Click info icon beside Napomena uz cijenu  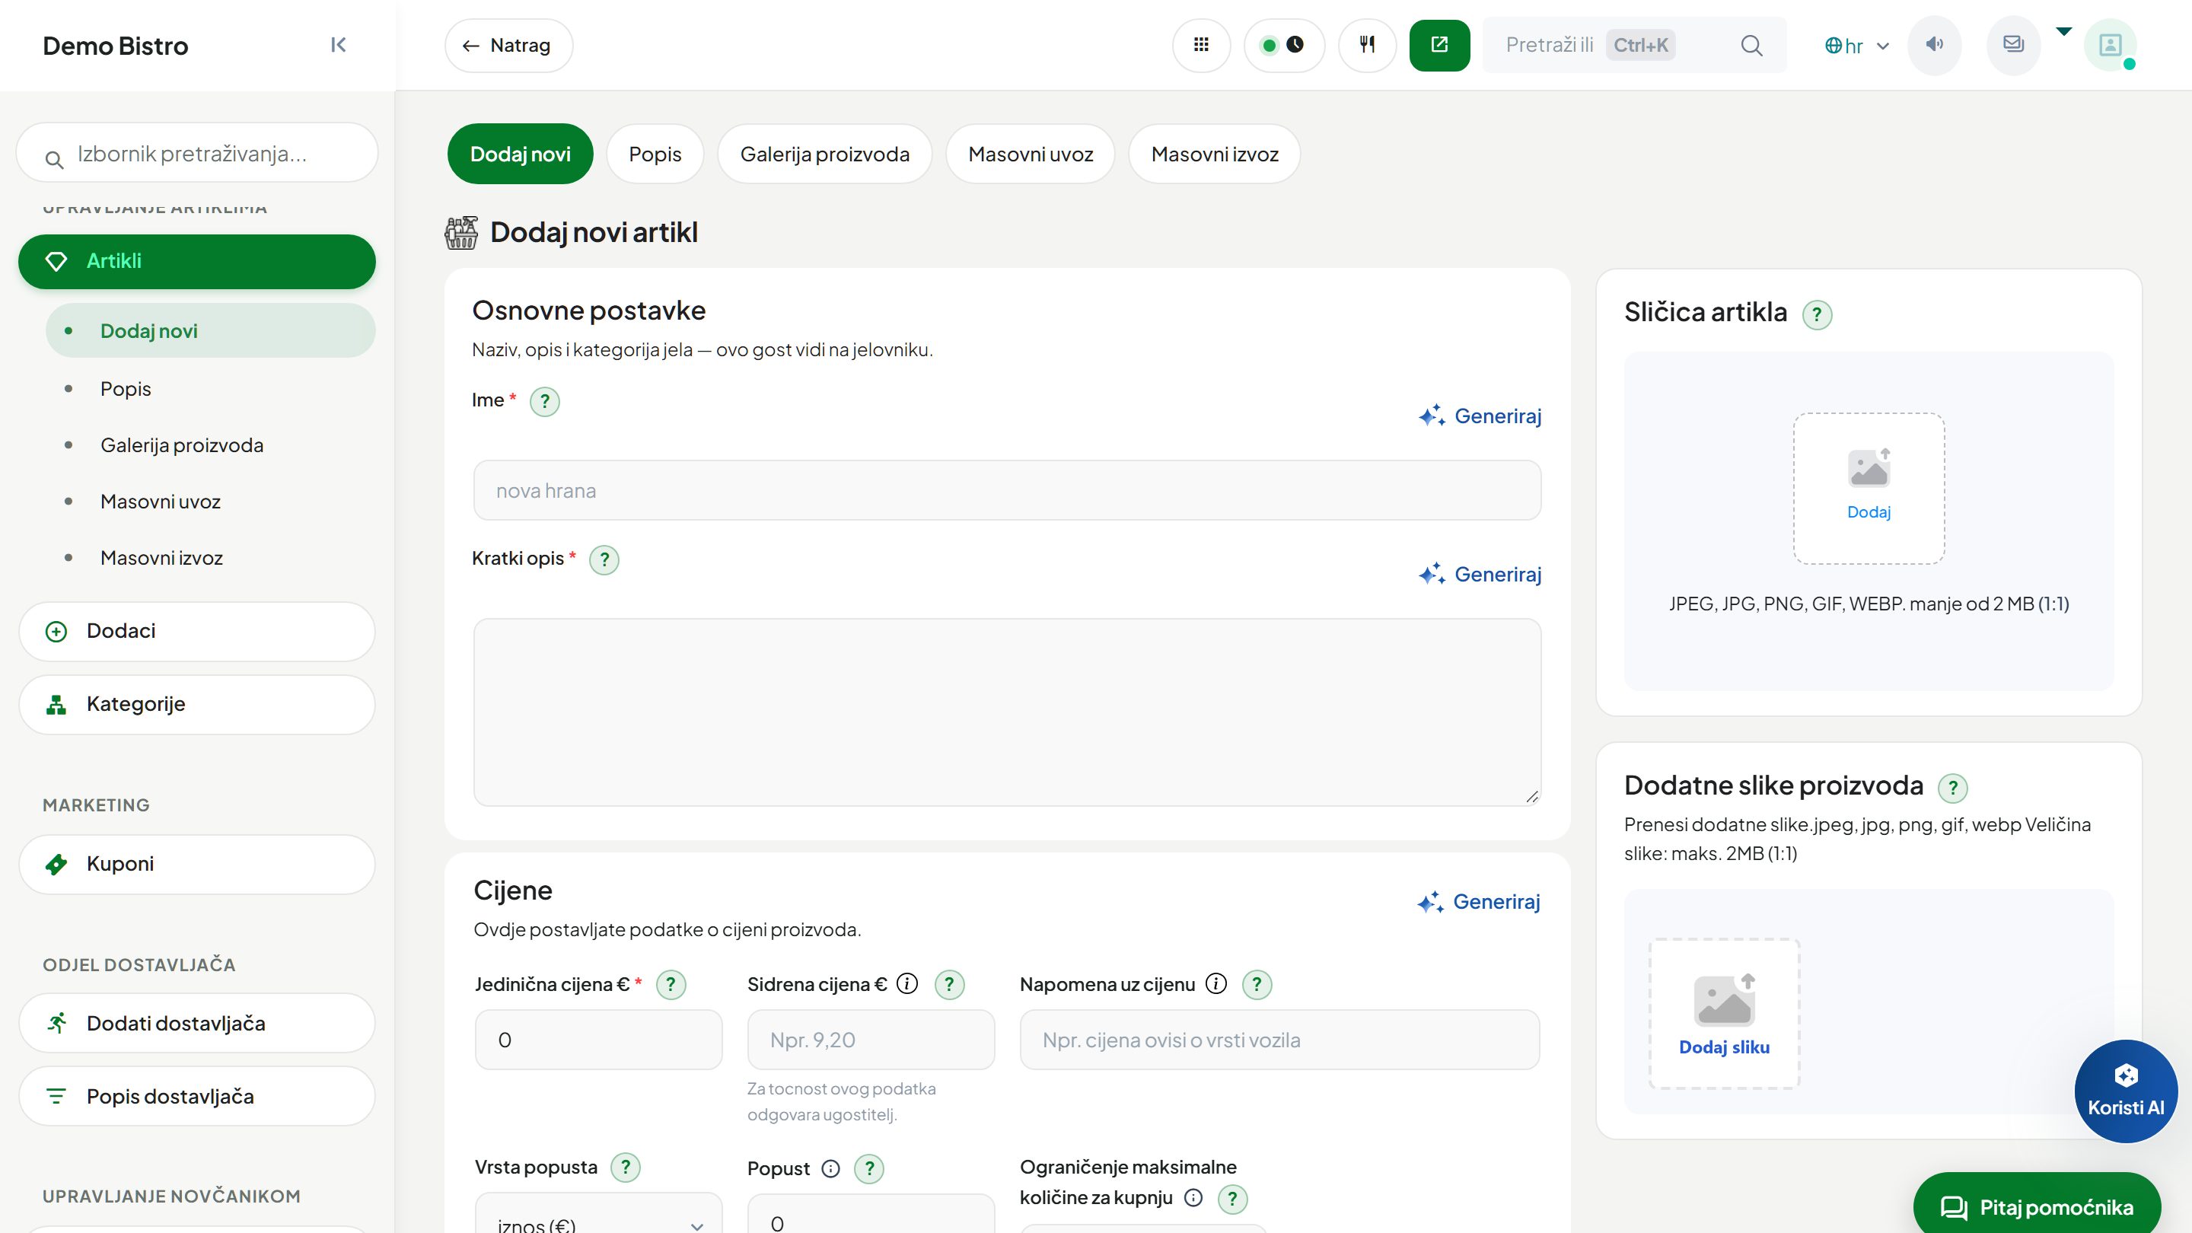(x=1216, y=985)
